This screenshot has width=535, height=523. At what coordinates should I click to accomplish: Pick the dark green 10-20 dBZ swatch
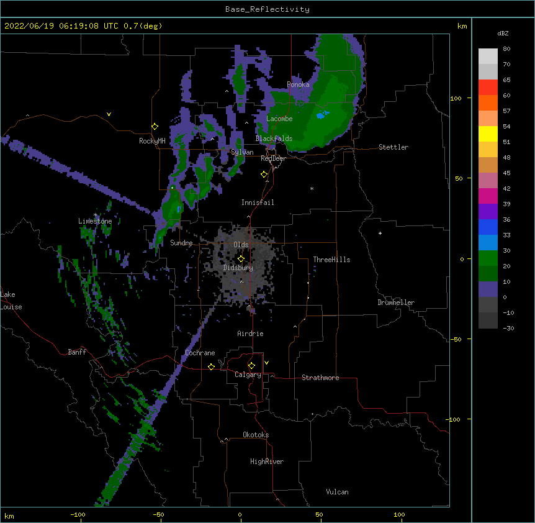pos(488,274)
